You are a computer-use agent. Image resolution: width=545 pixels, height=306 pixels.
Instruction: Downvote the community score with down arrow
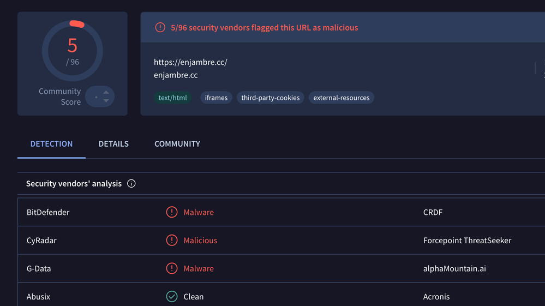[106, 101]
